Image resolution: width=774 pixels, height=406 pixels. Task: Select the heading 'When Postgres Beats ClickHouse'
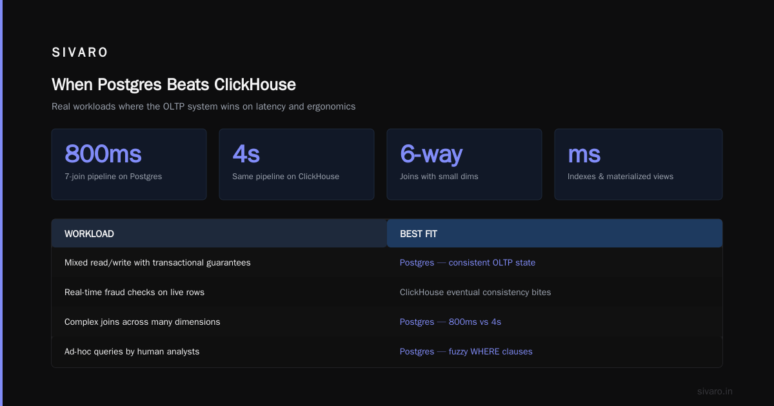click(x=174, y=84)
